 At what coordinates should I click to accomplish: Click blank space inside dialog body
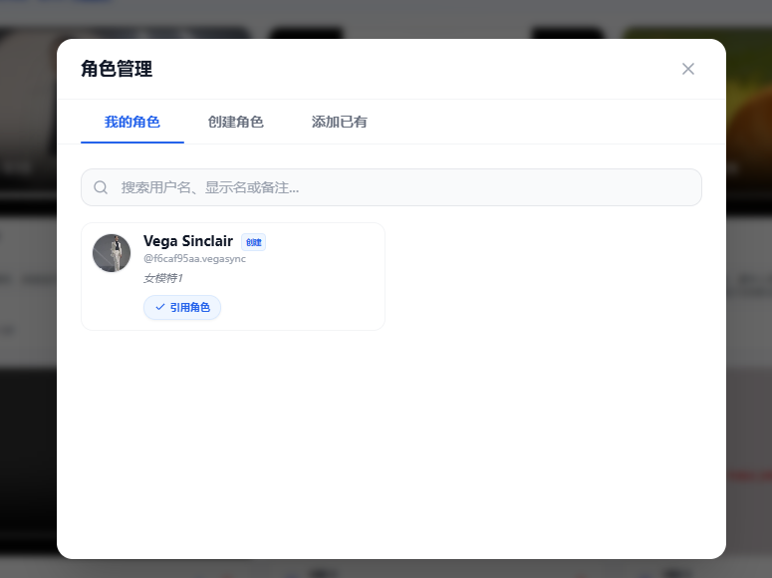tap(398, 448)
